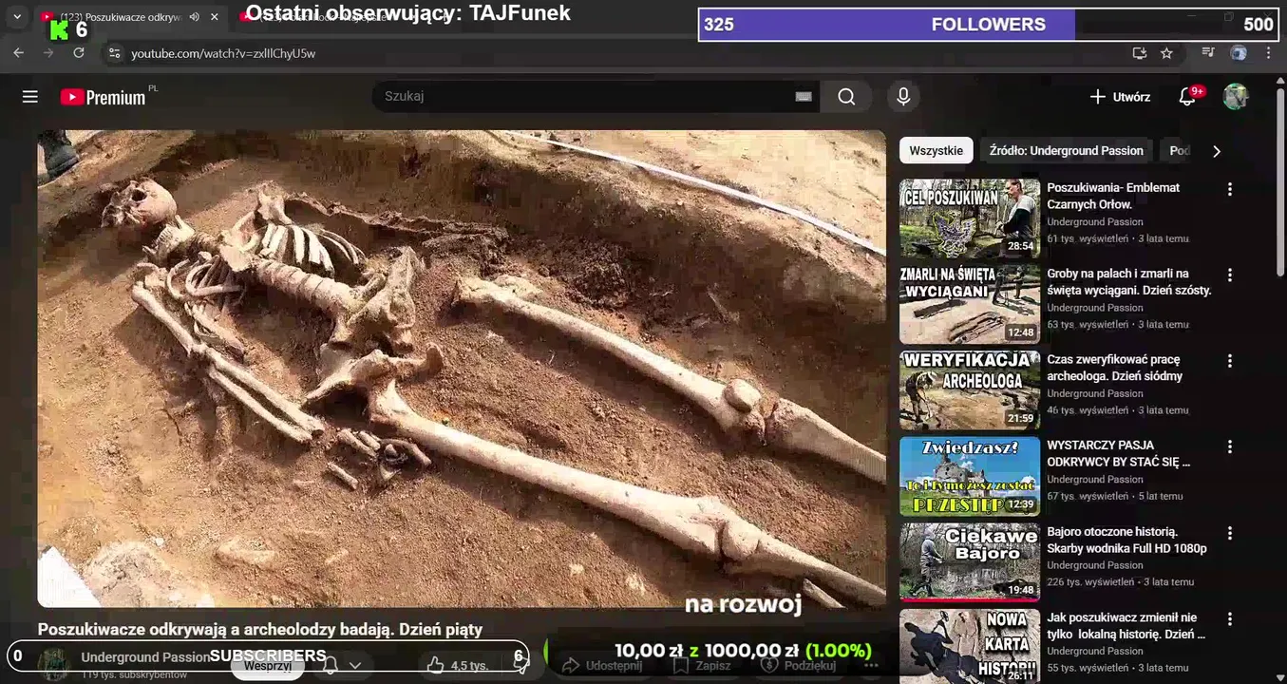The height and width of the screenshot is (684, 1287).
Task: Open options for Emblemat Czarnych Orłów video
Action: coord(1229,189)
